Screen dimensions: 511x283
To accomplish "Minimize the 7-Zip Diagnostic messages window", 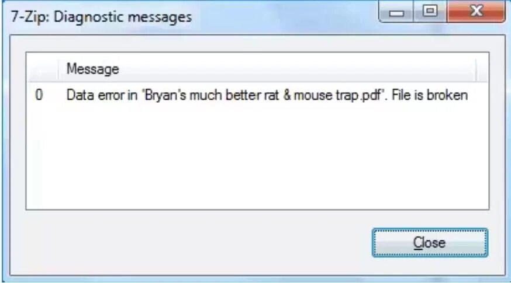I will click(396, 12).
